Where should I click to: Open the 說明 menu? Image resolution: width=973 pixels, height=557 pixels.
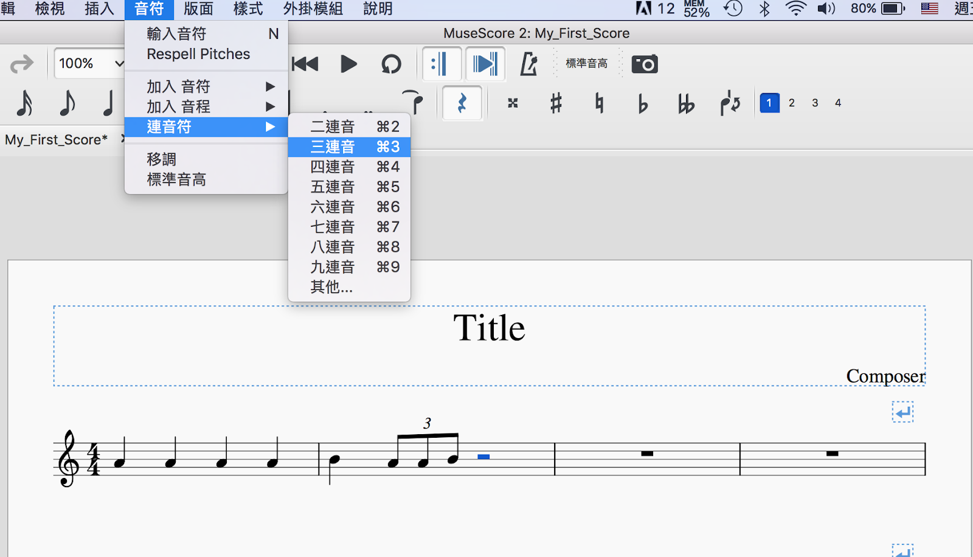click(378, 9)
